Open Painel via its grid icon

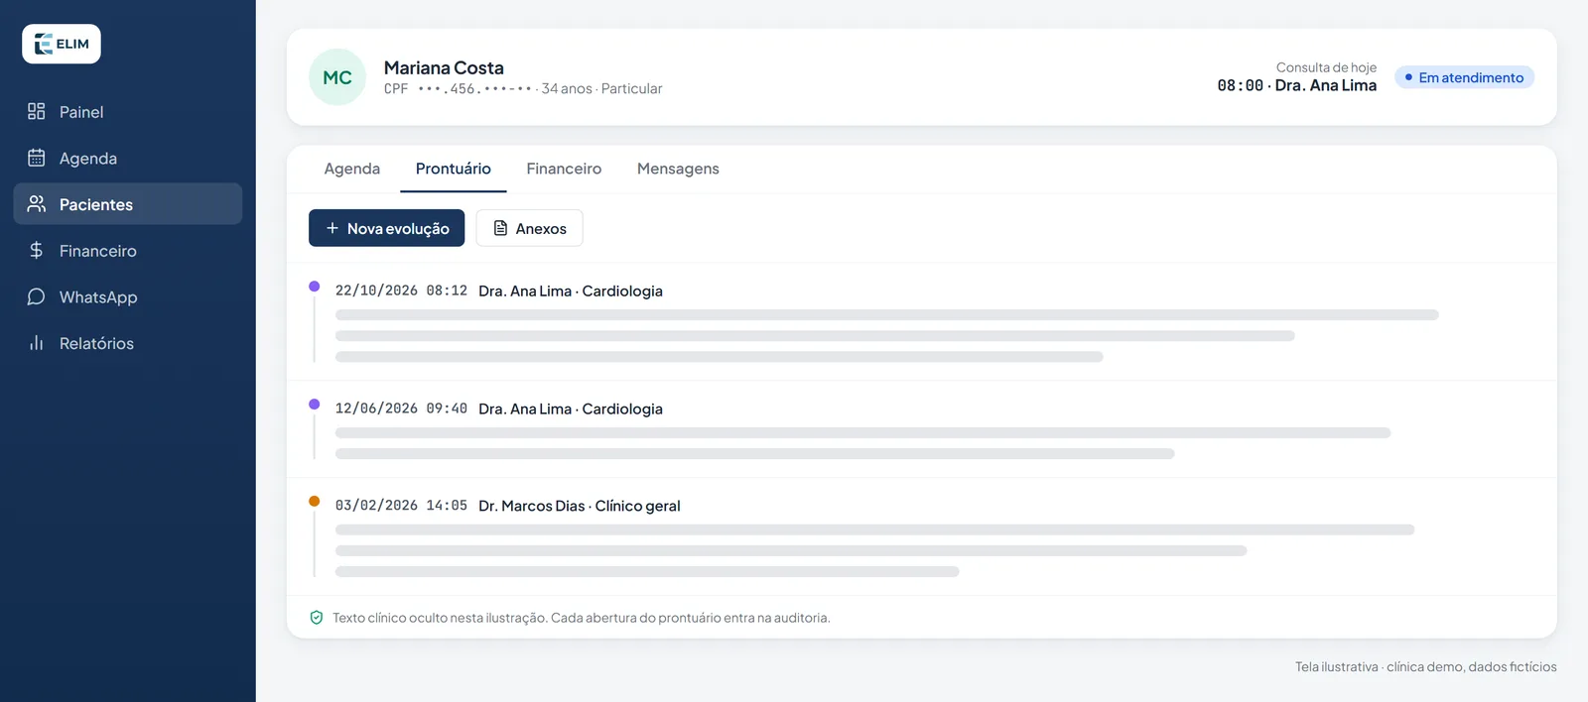pyautogui.click(x=37, y=111)
